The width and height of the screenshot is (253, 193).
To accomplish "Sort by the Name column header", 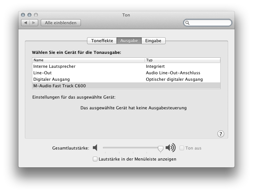I will tap(88, 60).
